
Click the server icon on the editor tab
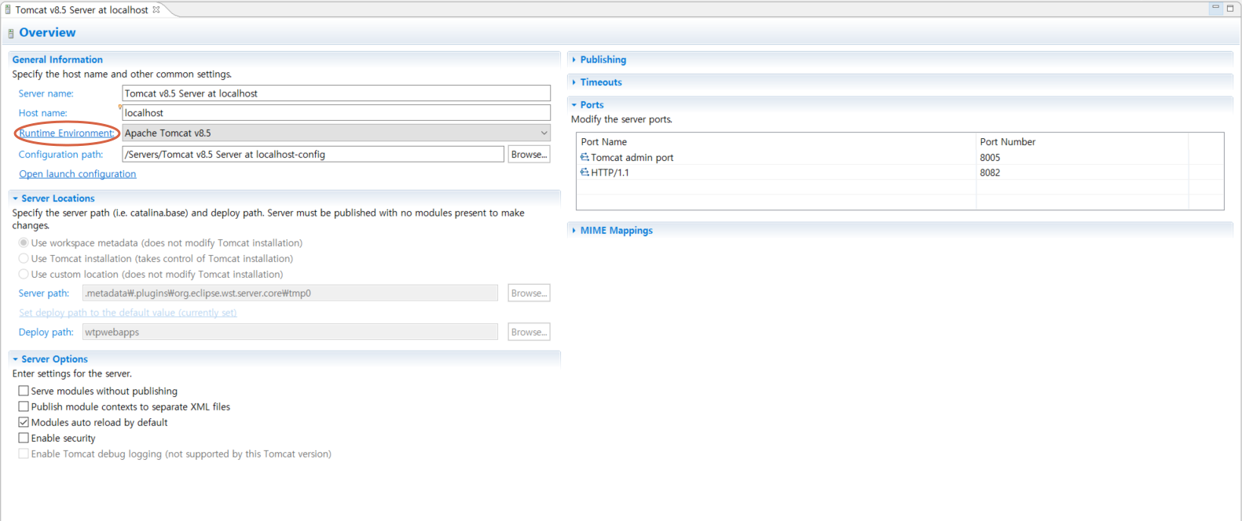tap(8, 10)
